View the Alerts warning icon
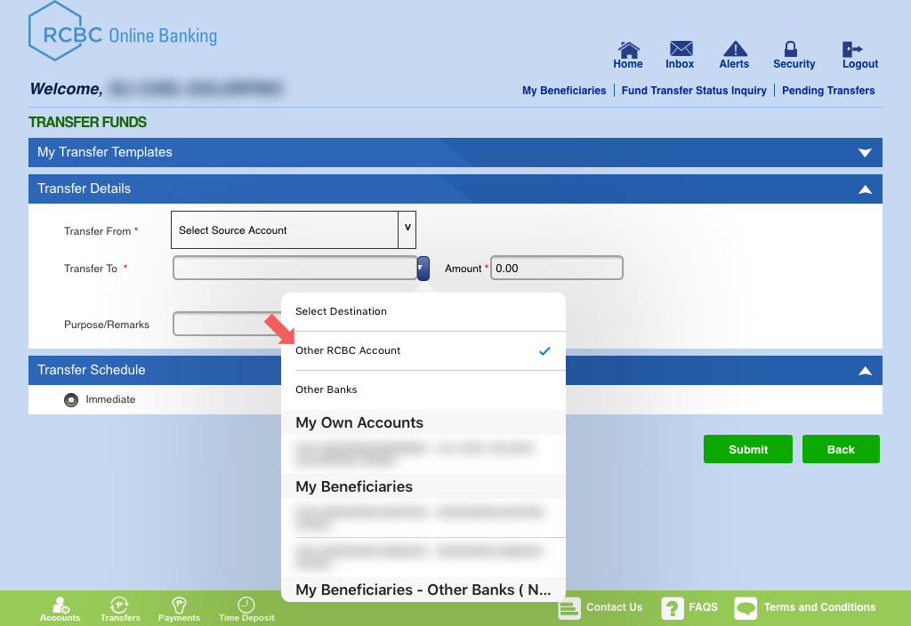The image size is (911, 626). (735, 49)
